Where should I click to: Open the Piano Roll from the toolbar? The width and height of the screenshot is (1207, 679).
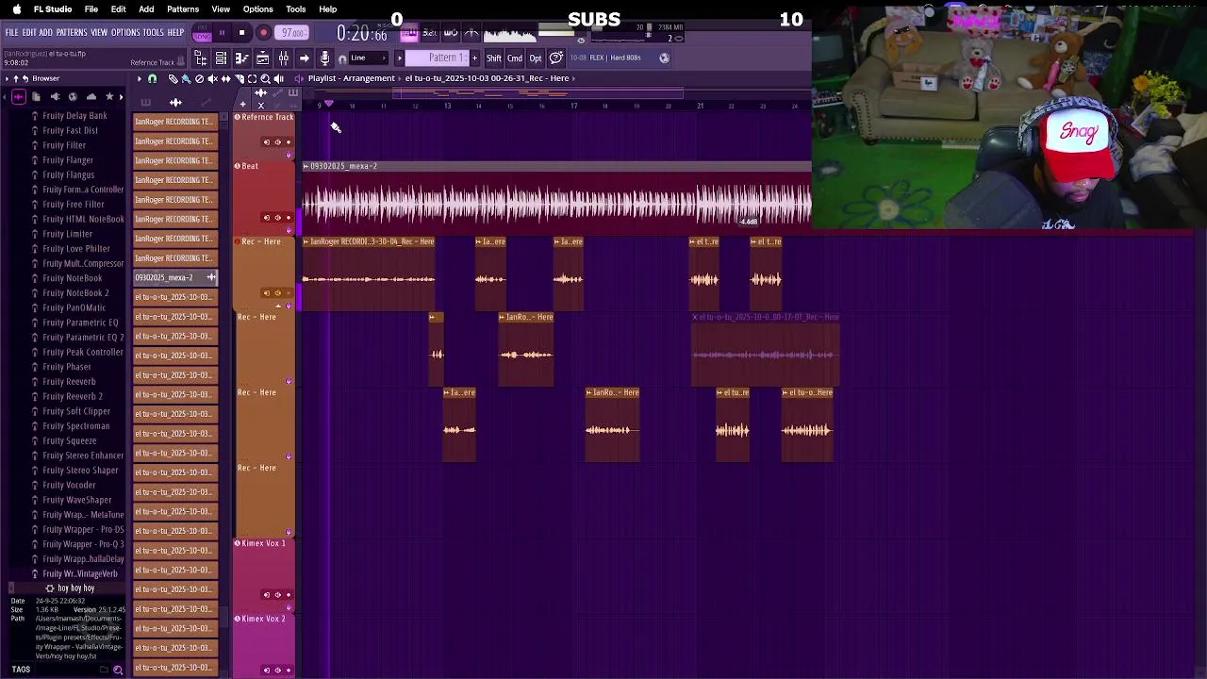click(x=241, y=58)
